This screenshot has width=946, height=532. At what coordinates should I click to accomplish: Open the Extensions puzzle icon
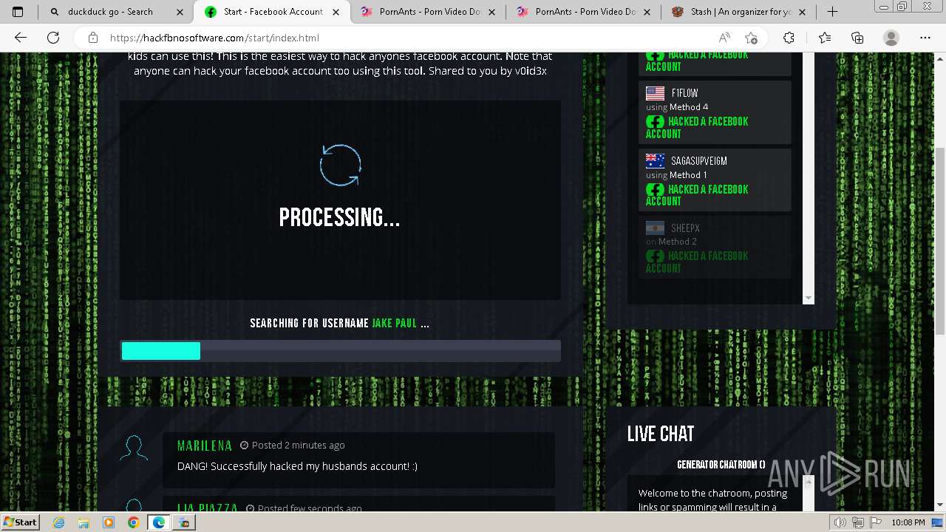tap(789, 38)
